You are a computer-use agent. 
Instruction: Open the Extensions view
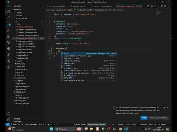click(8, 36)
